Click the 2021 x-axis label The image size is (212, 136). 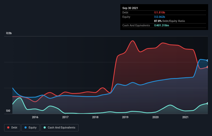pos(185,117)
